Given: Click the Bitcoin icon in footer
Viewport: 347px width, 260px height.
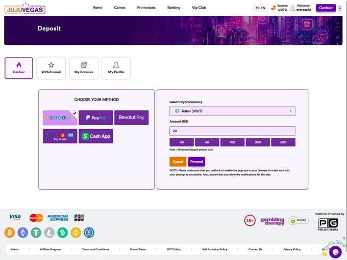Looking at the screenshot, I should point(10,233).
